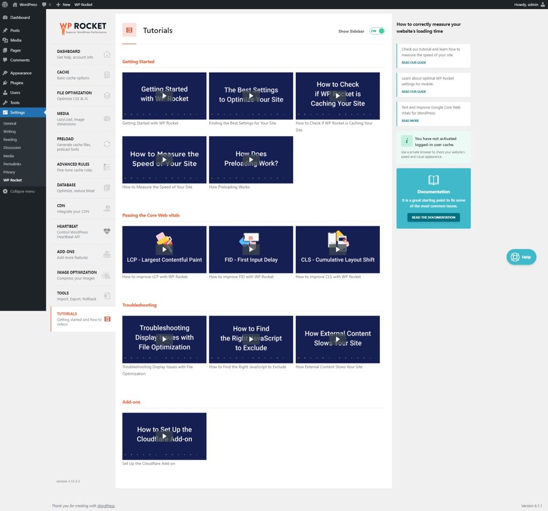Open the Posts menu in WordPress sidebar

tap(22, 30)
